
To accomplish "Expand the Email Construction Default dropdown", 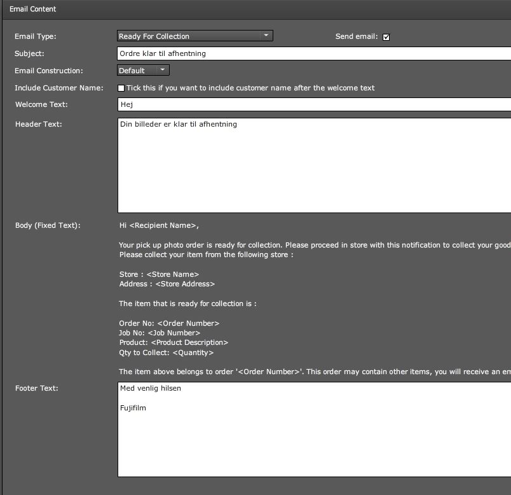I will (x=143, y=70).
